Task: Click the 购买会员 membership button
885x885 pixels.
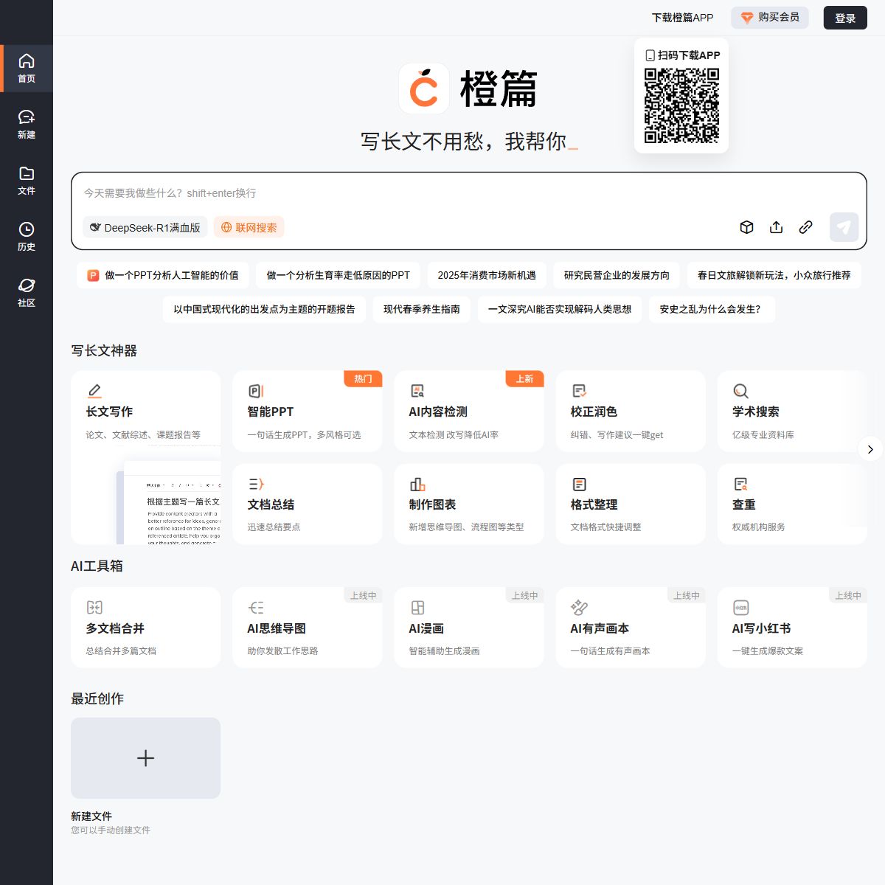Action: [770, 18]
